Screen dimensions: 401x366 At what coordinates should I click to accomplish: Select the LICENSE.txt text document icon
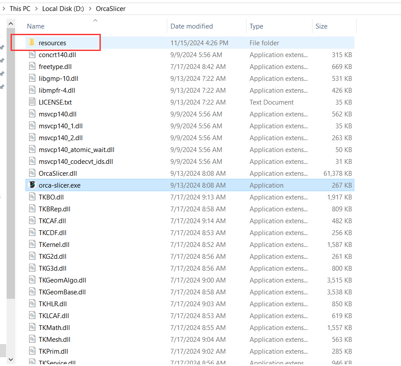pos(32,102)
